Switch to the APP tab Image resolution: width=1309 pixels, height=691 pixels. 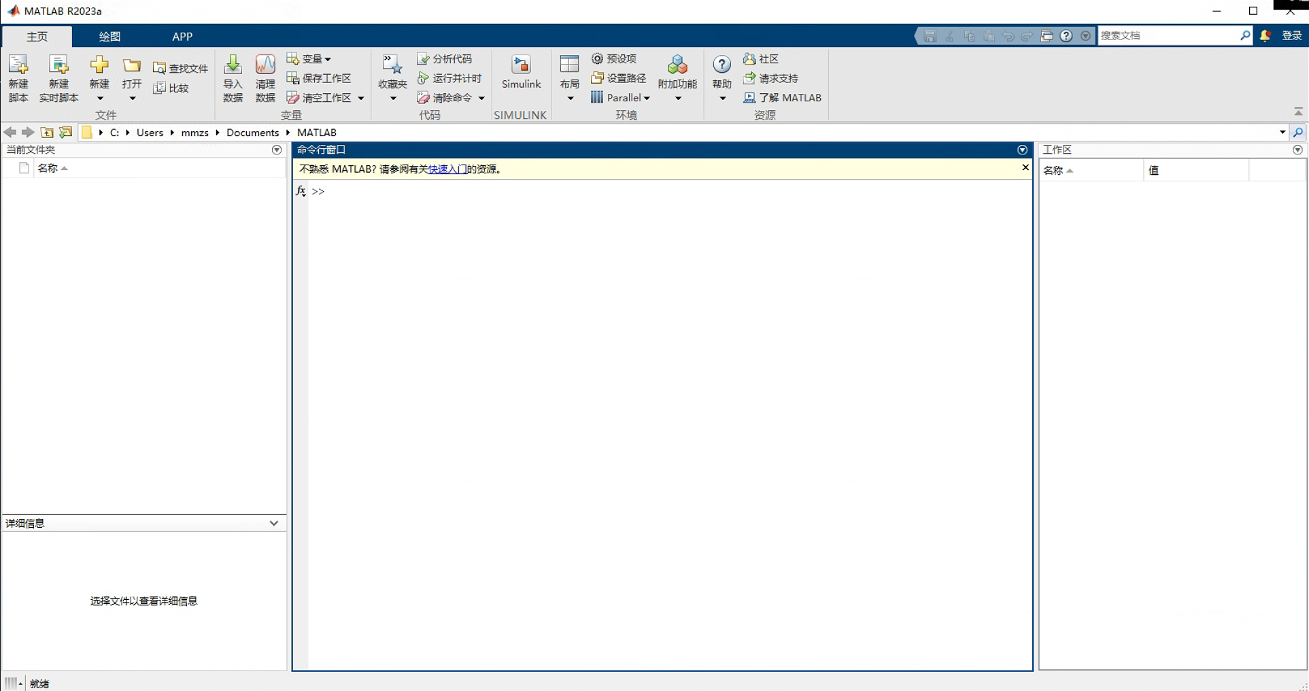(182, 36)
